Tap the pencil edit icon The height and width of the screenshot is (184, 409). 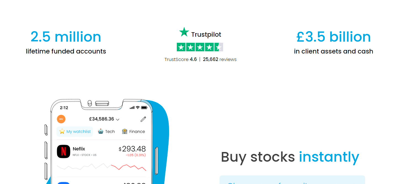[x=143, y=119]
